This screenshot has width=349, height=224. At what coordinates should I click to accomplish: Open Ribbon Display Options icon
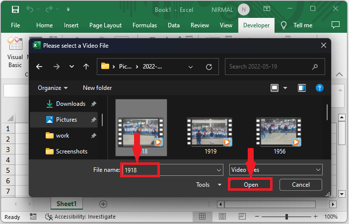pos(267,8)
